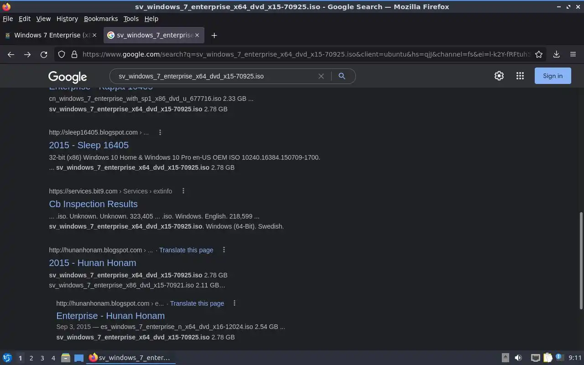This screenshot has width=584, height=365.
Task: Open the Firefox downloads panel
Action: [556, 54]
